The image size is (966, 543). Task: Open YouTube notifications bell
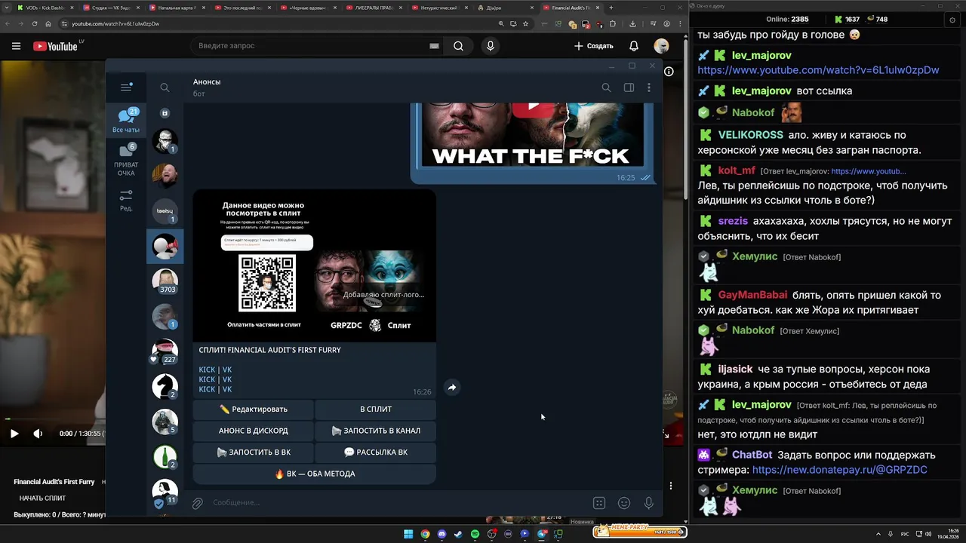click(x=634, y=46)
